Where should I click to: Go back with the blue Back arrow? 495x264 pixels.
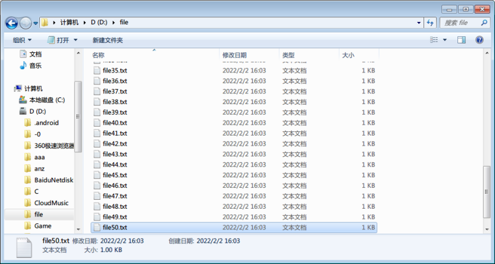[x=12, y=23]
